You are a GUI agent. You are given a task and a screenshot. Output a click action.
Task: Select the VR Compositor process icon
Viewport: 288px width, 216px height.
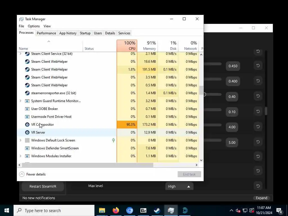click(27, 125)
